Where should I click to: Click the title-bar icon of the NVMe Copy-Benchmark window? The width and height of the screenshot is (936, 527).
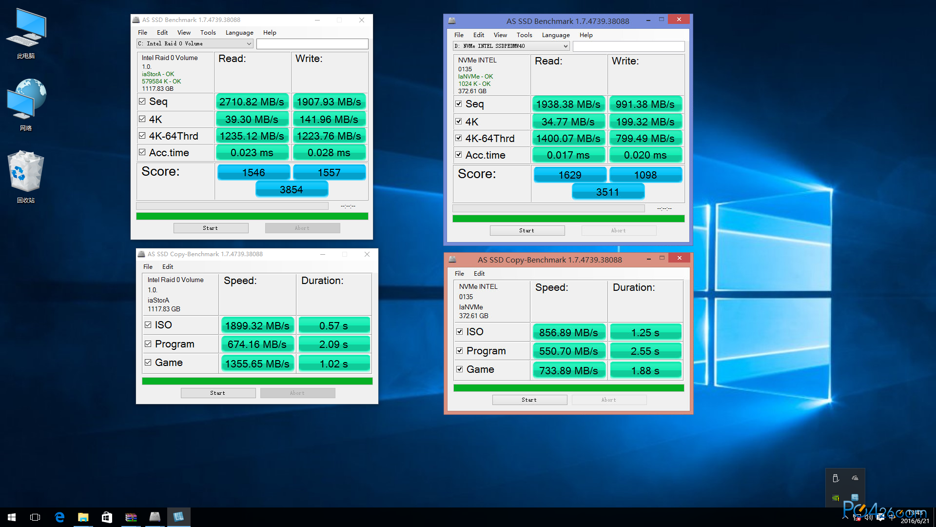(x=452, y=259)
